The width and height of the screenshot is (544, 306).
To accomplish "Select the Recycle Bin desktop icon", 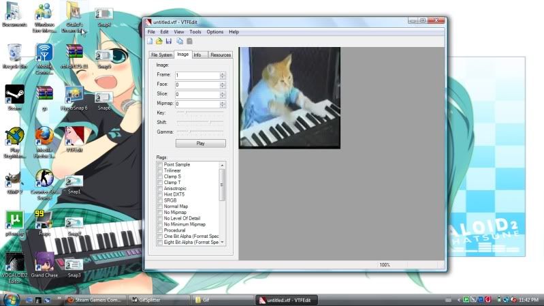I will (14, 55).
